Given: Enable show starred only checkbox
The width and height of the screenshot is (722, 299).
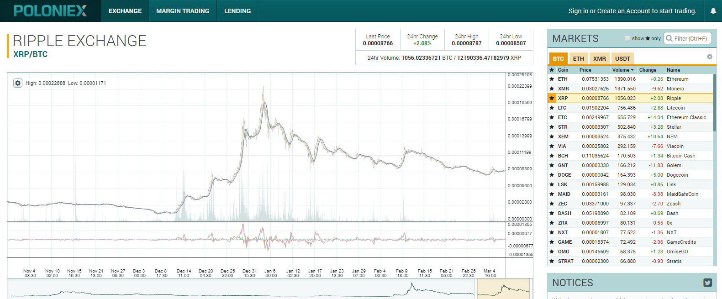Looking at the screenshot, I should click(x=627, y=38).
